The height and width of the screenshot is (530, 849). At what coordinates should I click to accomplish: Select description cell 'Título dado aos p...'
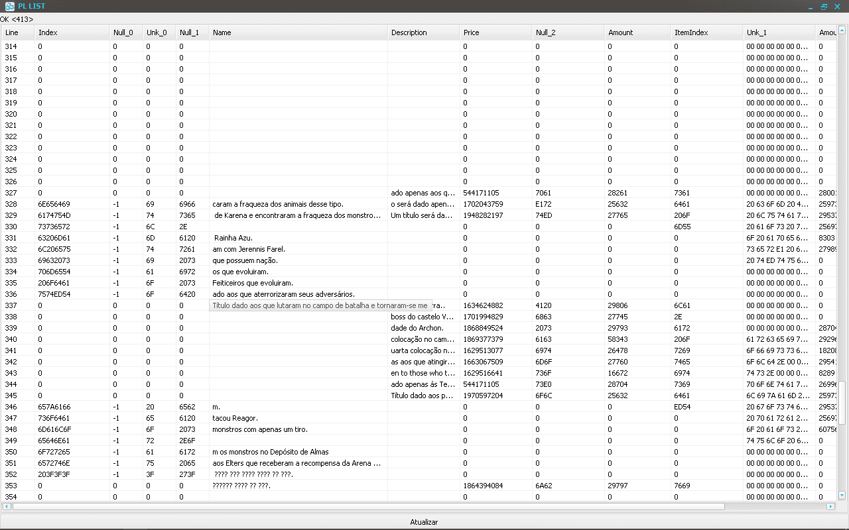tap(424, 396)
